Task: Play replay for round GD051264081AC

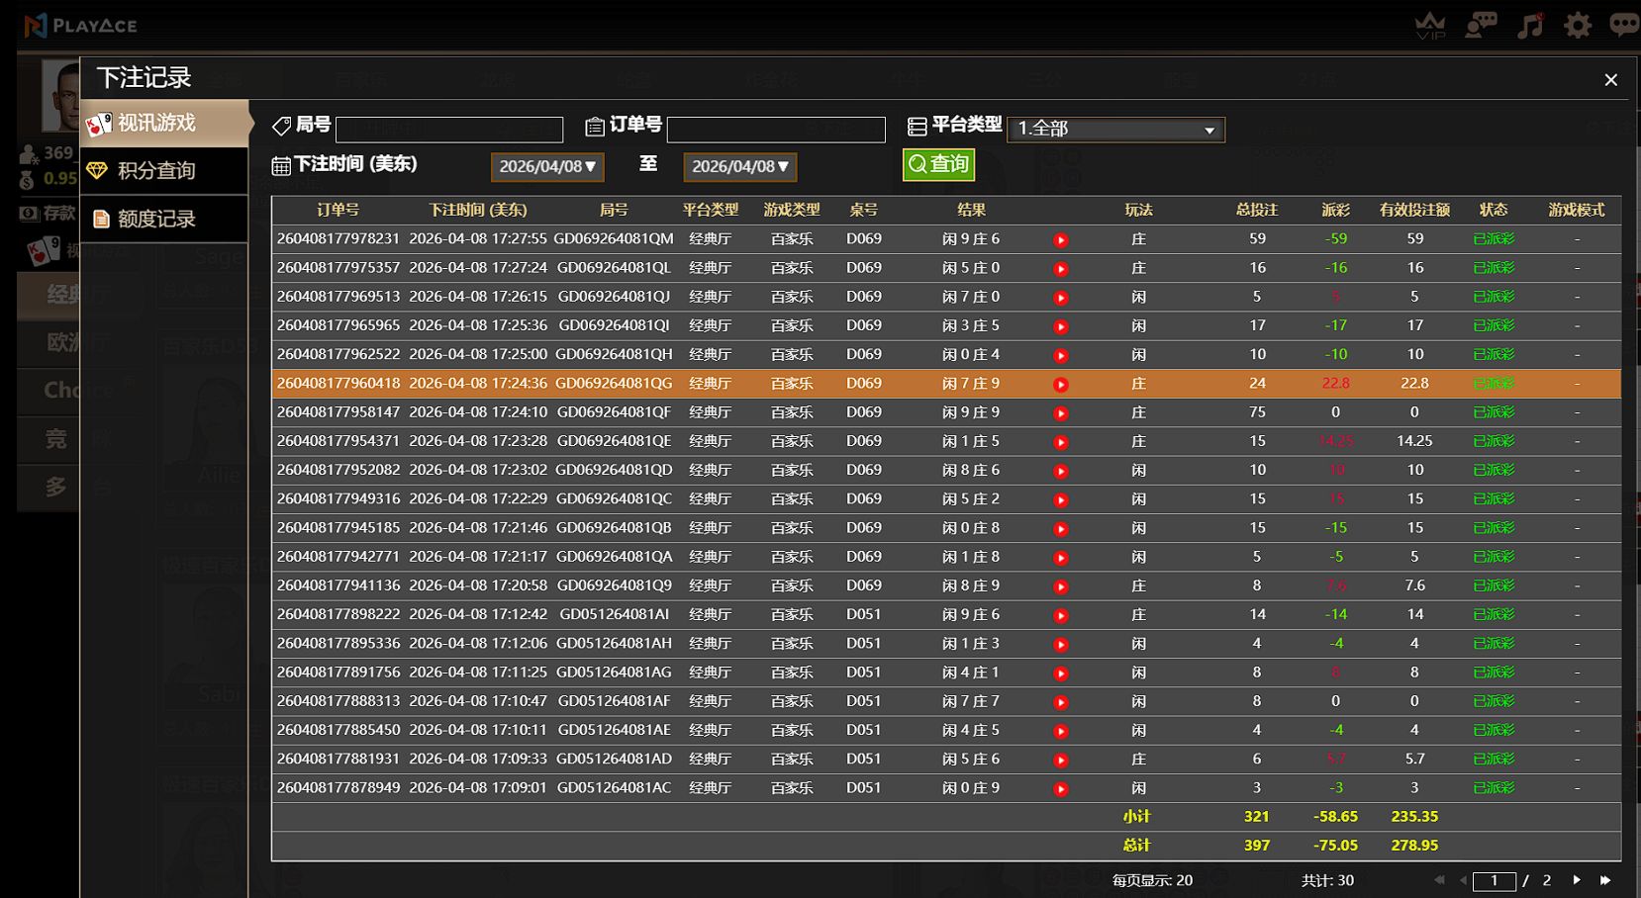Action: 1061,789
